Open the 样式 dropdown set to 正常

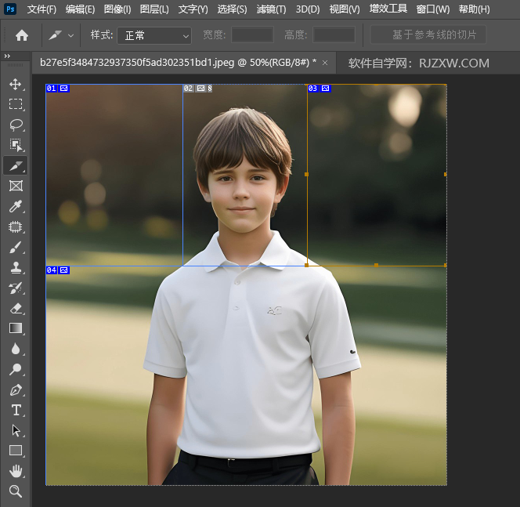(154, 35)
